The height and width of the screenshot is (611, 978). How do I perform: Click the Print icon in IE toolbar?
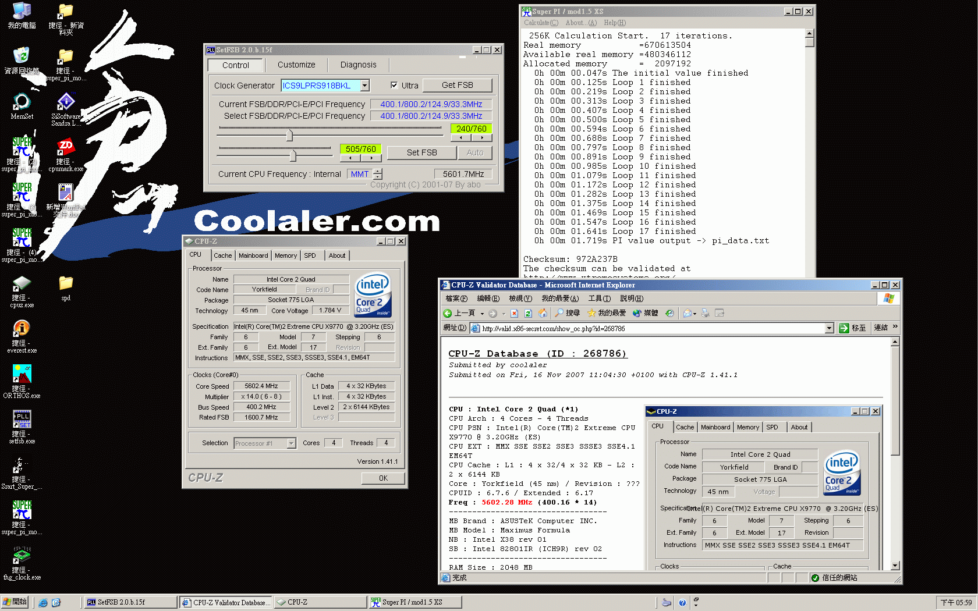(x=705, y=313)
